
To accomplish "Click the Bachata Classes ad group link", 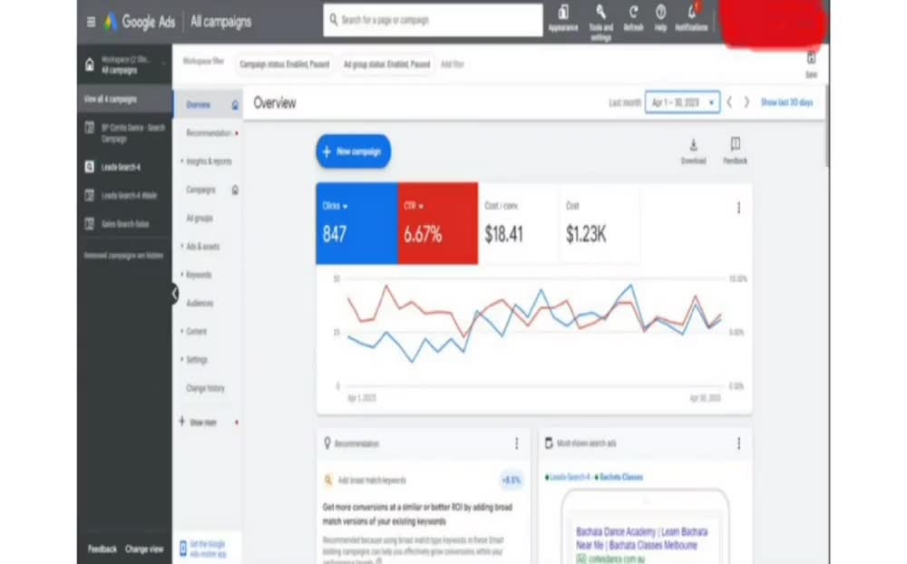I will tap(621, 477).
